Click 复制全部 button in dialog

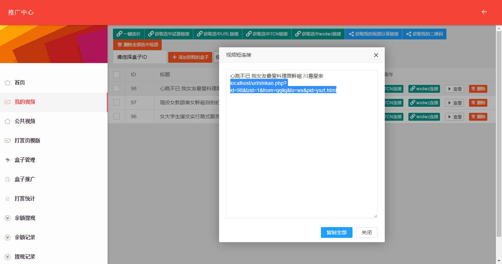pyautogui.click(x=337, y=232)
